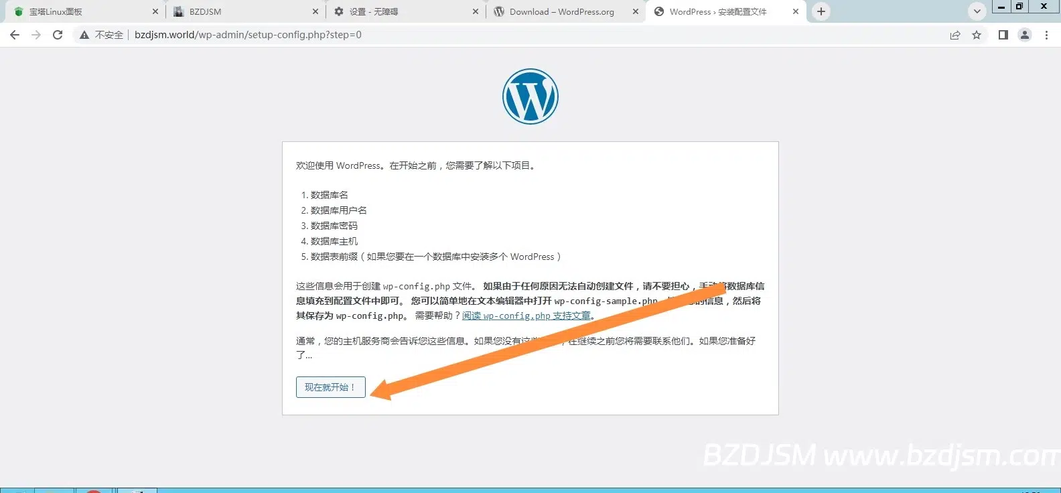This screenshot has width=1061, height=493.
Task: Open the browser side panel
Action: 1003,35
